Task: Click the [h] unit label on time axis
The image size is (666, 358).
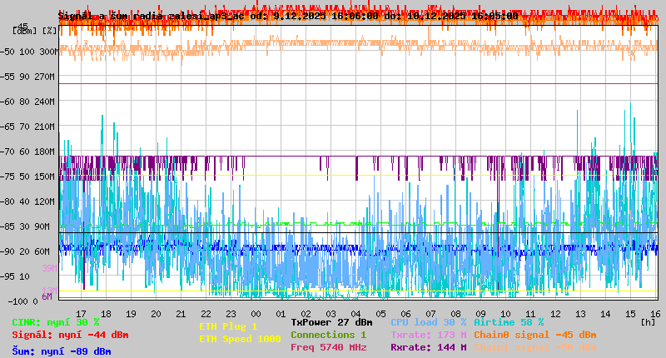Action: (x=649, y=322)
